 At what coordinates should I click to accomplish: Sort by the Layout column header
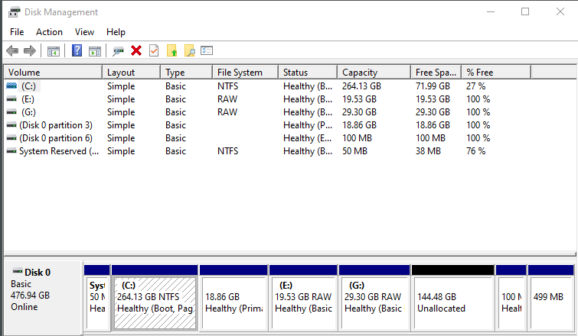[132, 73]
